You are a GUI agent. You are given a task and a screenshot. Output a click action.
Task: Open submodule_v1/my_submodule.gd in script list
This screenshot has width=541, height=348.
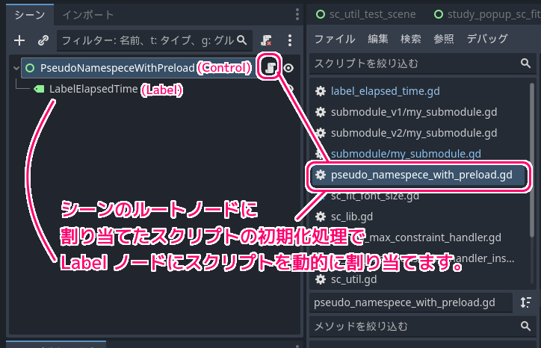[414, 112]
